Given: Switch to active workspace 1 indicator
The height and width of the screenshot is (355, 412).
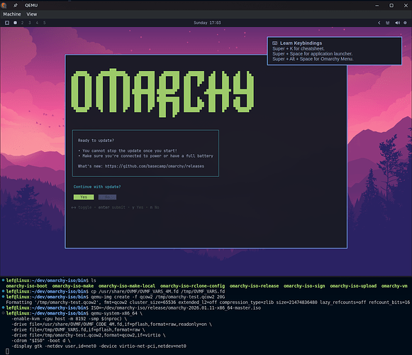Looking at the screenshot, I should point(15,23).
